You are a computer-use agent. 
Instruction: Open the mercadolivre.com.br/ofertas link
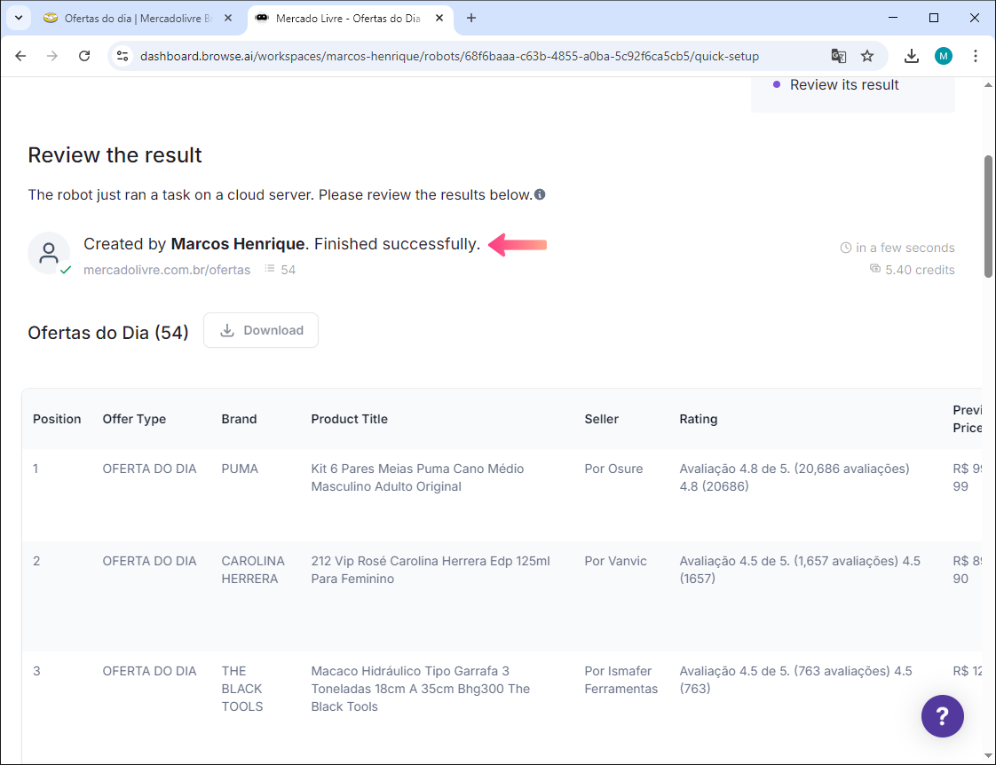tap(166, 270)
